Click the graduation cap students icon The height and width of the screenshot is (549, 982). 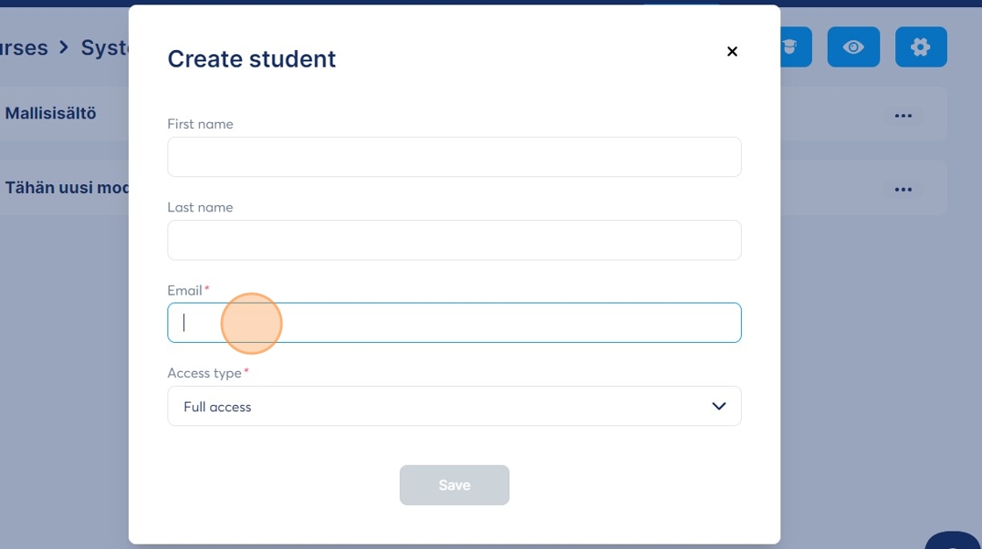click(x=794, y=47)
